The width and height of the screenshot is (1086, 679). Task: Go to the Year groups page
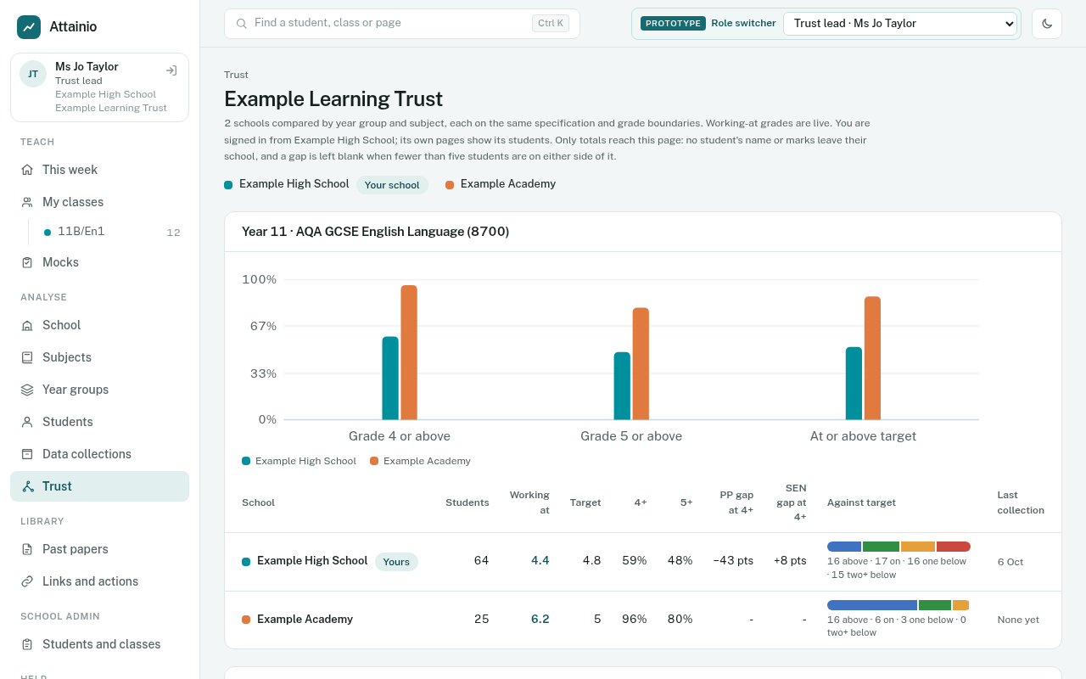(x=99, y=390)
